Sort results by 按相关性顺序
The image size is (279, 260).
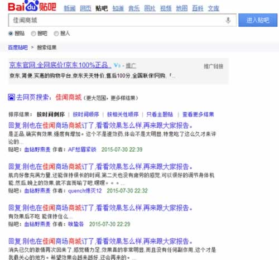coord(123,114)
